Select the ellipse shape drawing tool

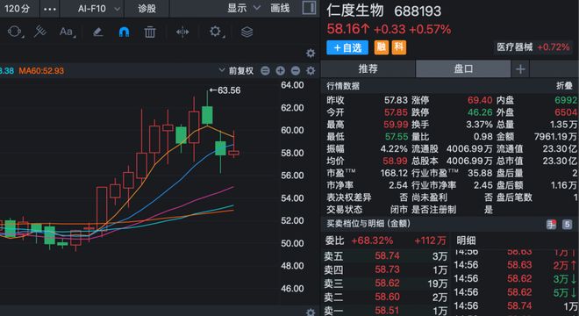coord(15,32)
